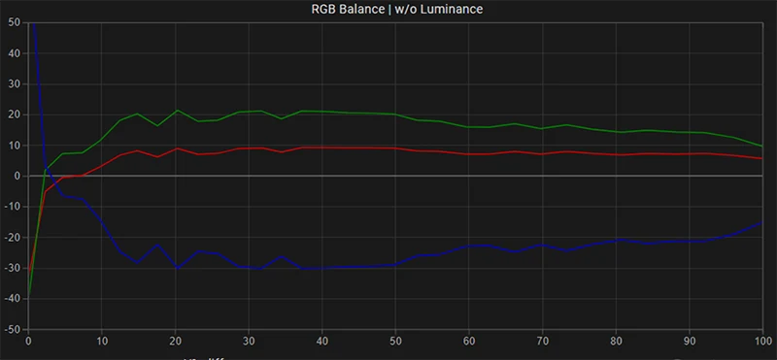This screenshot has height=360, width=777.
Task: Click the y-axis label -20
Action: click(x=13, y=237)
